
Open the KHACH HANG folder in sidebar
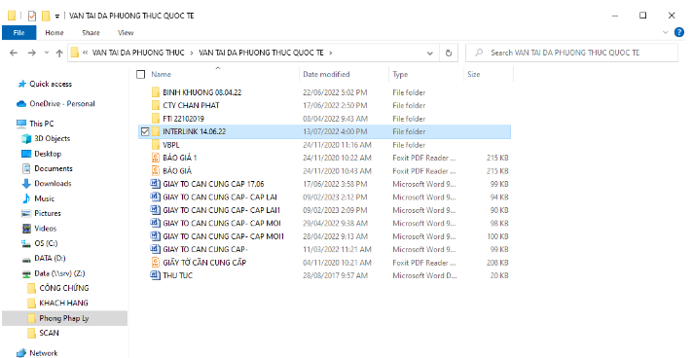pyautogui.click(x=63, y=304)
